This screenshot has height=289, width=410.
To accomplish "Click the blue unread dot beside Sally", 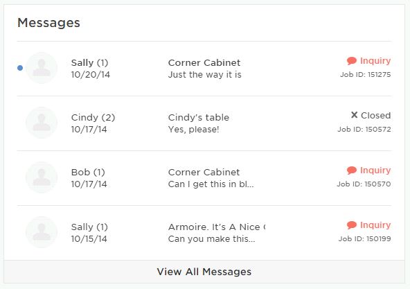I will (20, 68).
